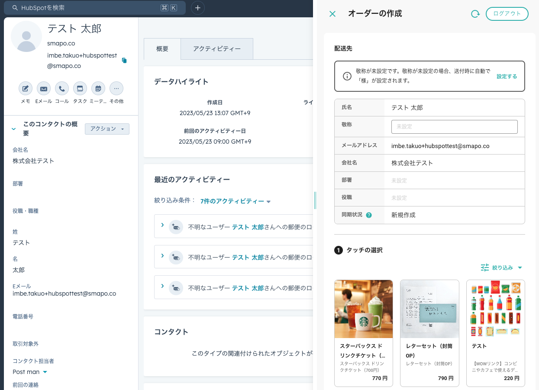
Task: Click the 設定する link
Action: pos(507,76)
